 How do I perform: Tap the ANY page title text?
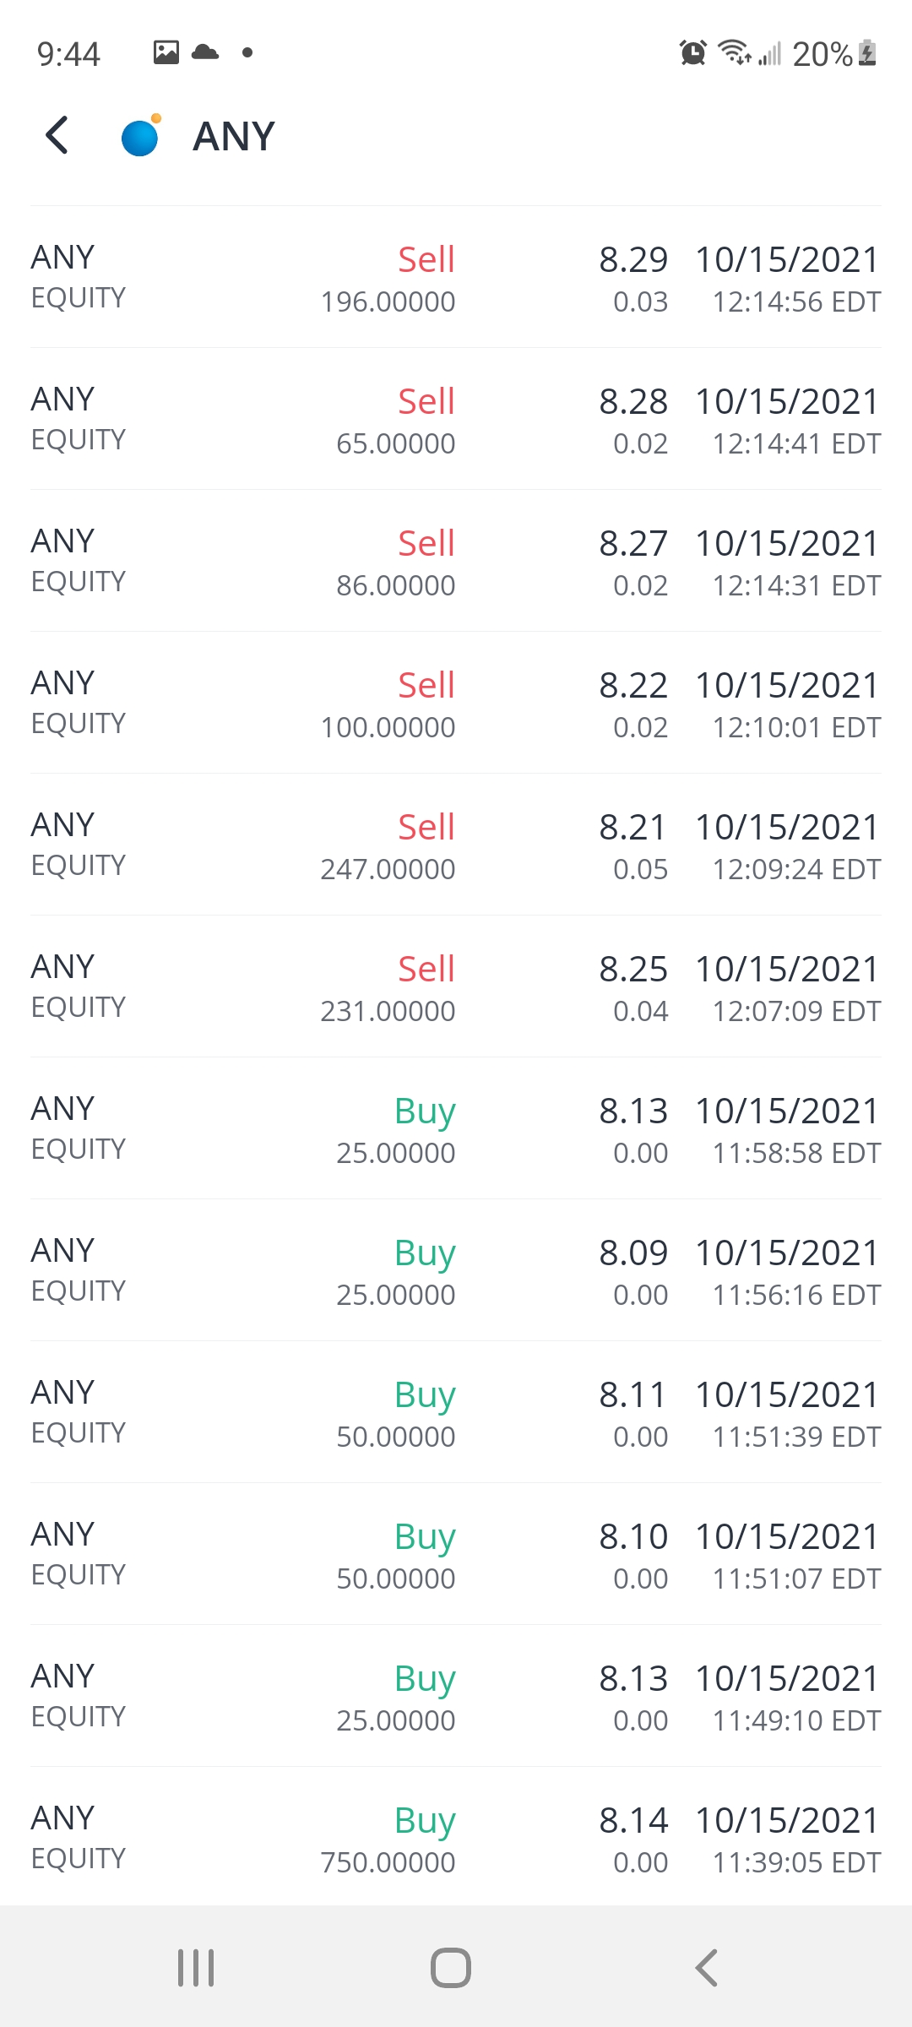coord(234,137)
